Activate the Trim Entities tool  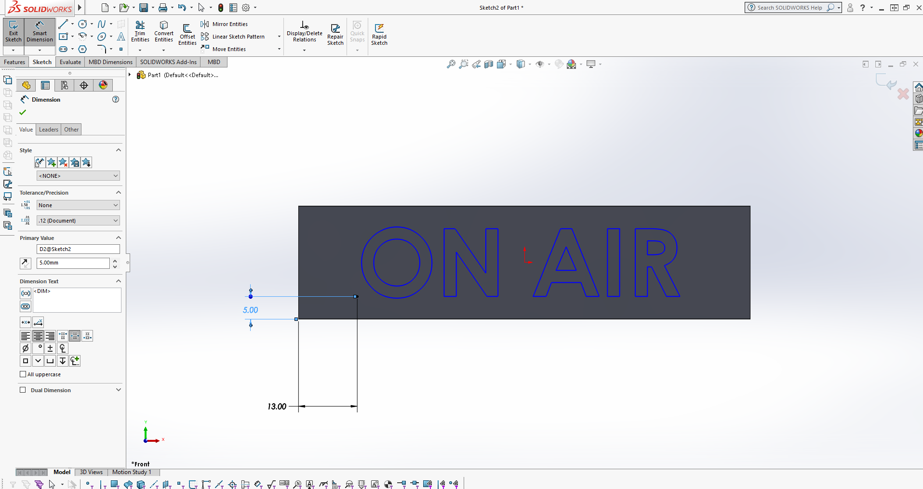click(x=140, y=31)
